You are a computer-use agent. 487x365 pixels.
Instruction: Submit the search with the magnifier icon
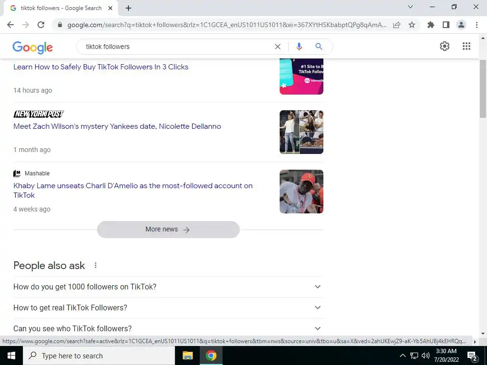319,47
